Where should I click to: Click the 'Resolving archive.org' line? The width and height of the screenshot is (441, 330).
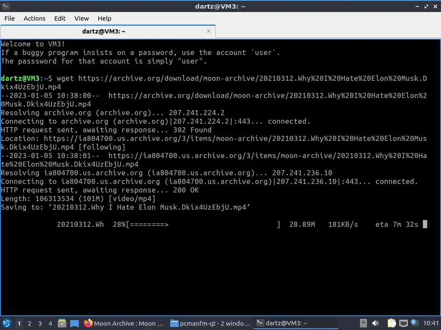[x=112, y=113]
